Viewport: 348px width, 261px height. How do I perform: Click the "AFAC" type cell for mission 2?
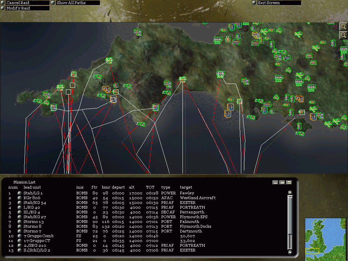(167, 198)
